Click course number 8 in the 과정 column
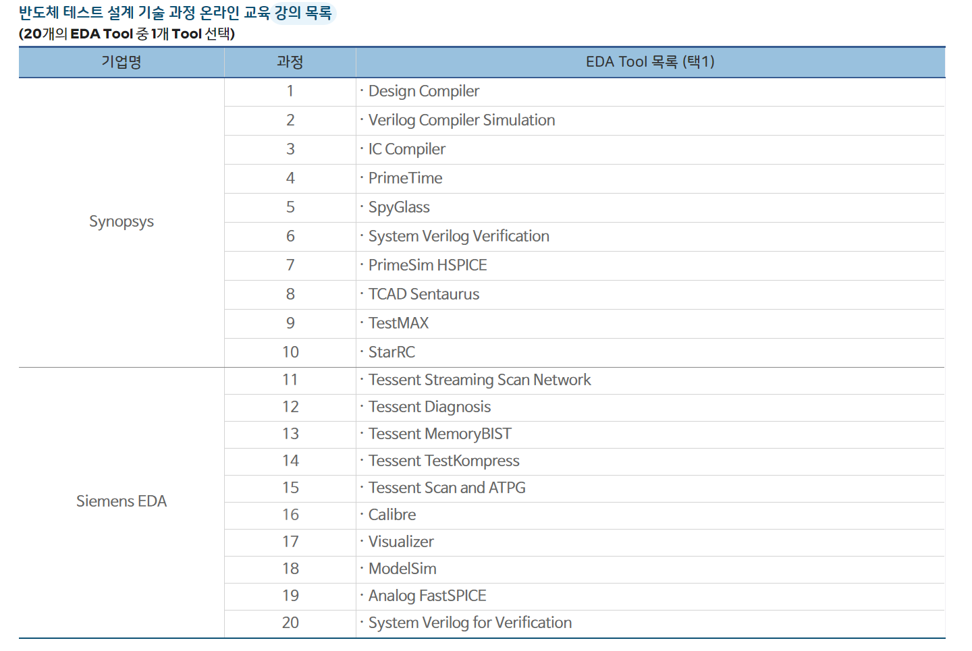The width and height of the screenshot is (972, 651). [290, 294]
